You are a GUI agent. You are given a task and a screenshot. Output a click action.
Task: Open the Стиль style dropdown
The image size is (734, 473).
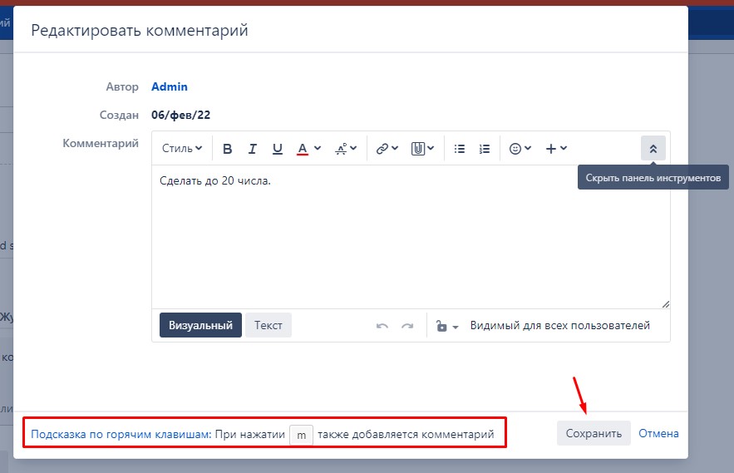click(182, 149)
